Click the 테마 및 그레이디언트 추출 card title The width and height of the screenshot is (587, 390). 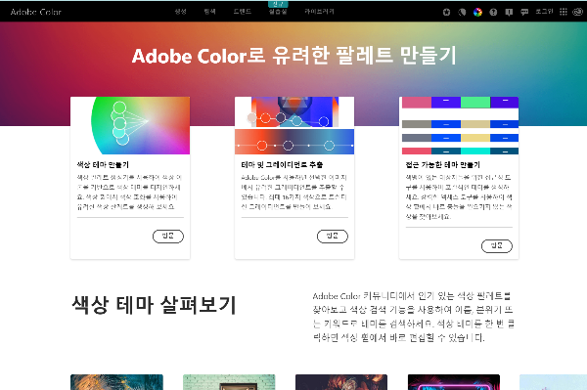282,164
